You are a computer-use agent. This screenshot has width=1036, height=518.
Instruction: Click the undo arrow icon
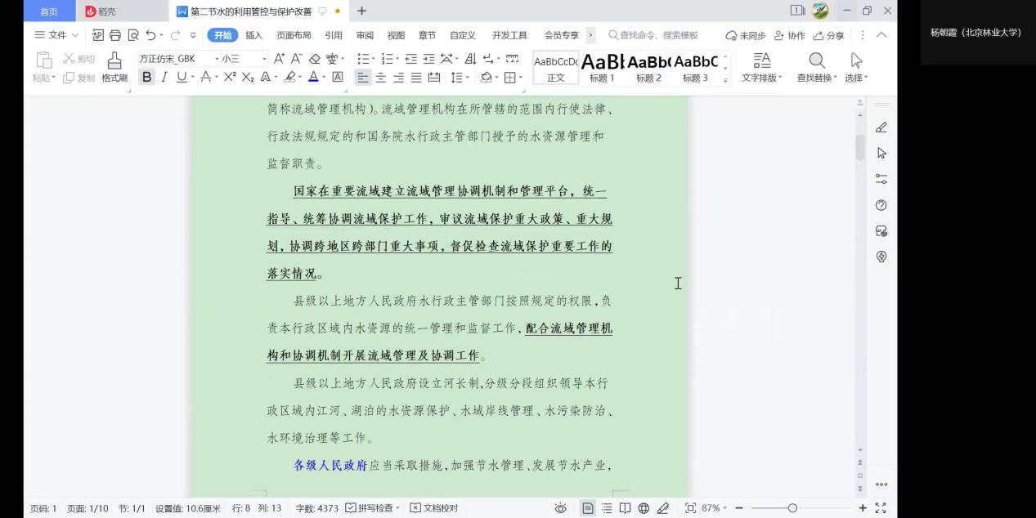point(150,35)
